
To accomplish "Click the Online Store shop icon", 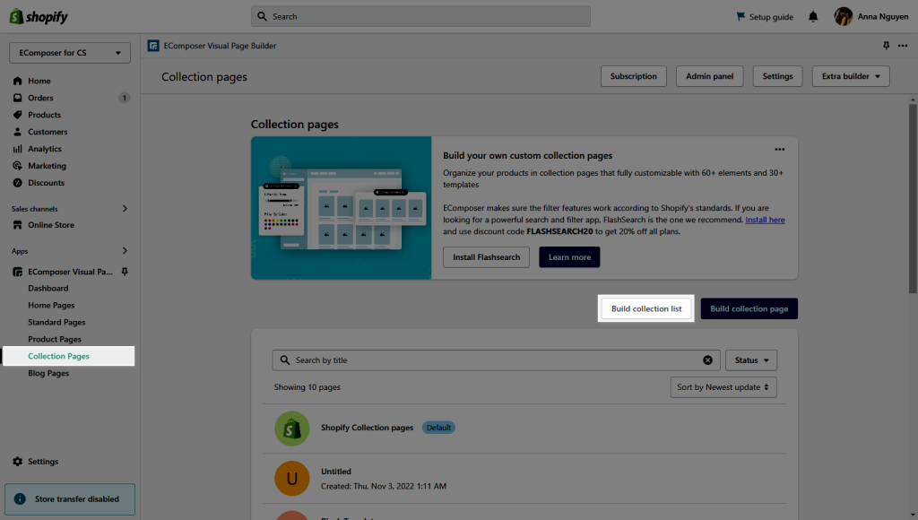I will [18, 225].
